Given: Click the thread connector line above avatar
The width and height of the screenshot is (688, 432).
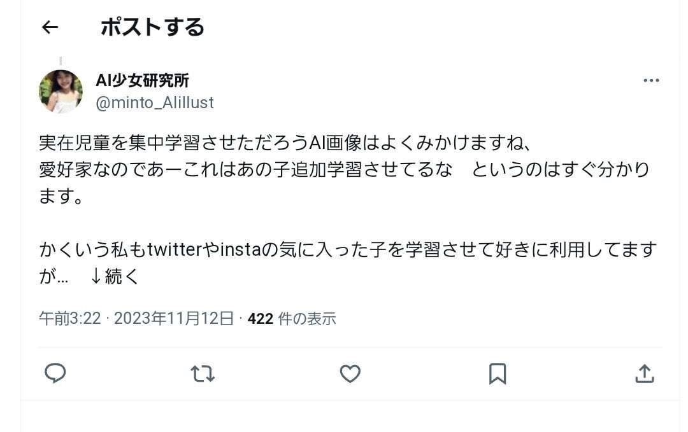Looking at the screenshot, I should [61, 61].
